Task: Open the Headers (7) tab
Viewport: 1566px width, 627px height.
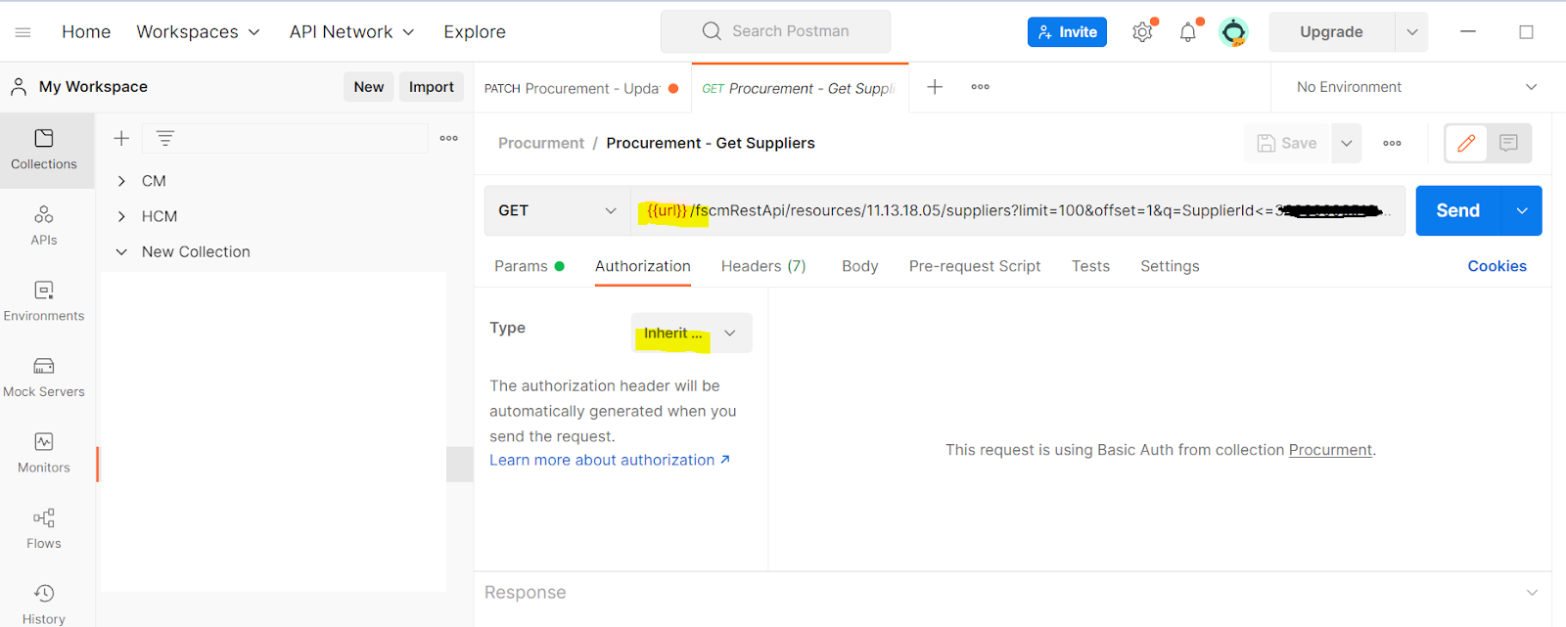Action: 763,266
